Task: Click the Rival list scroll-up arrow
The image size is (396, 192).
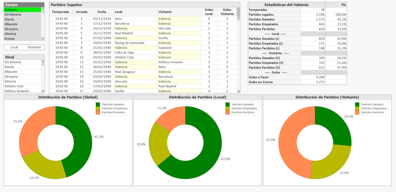Action: [43, 61]
